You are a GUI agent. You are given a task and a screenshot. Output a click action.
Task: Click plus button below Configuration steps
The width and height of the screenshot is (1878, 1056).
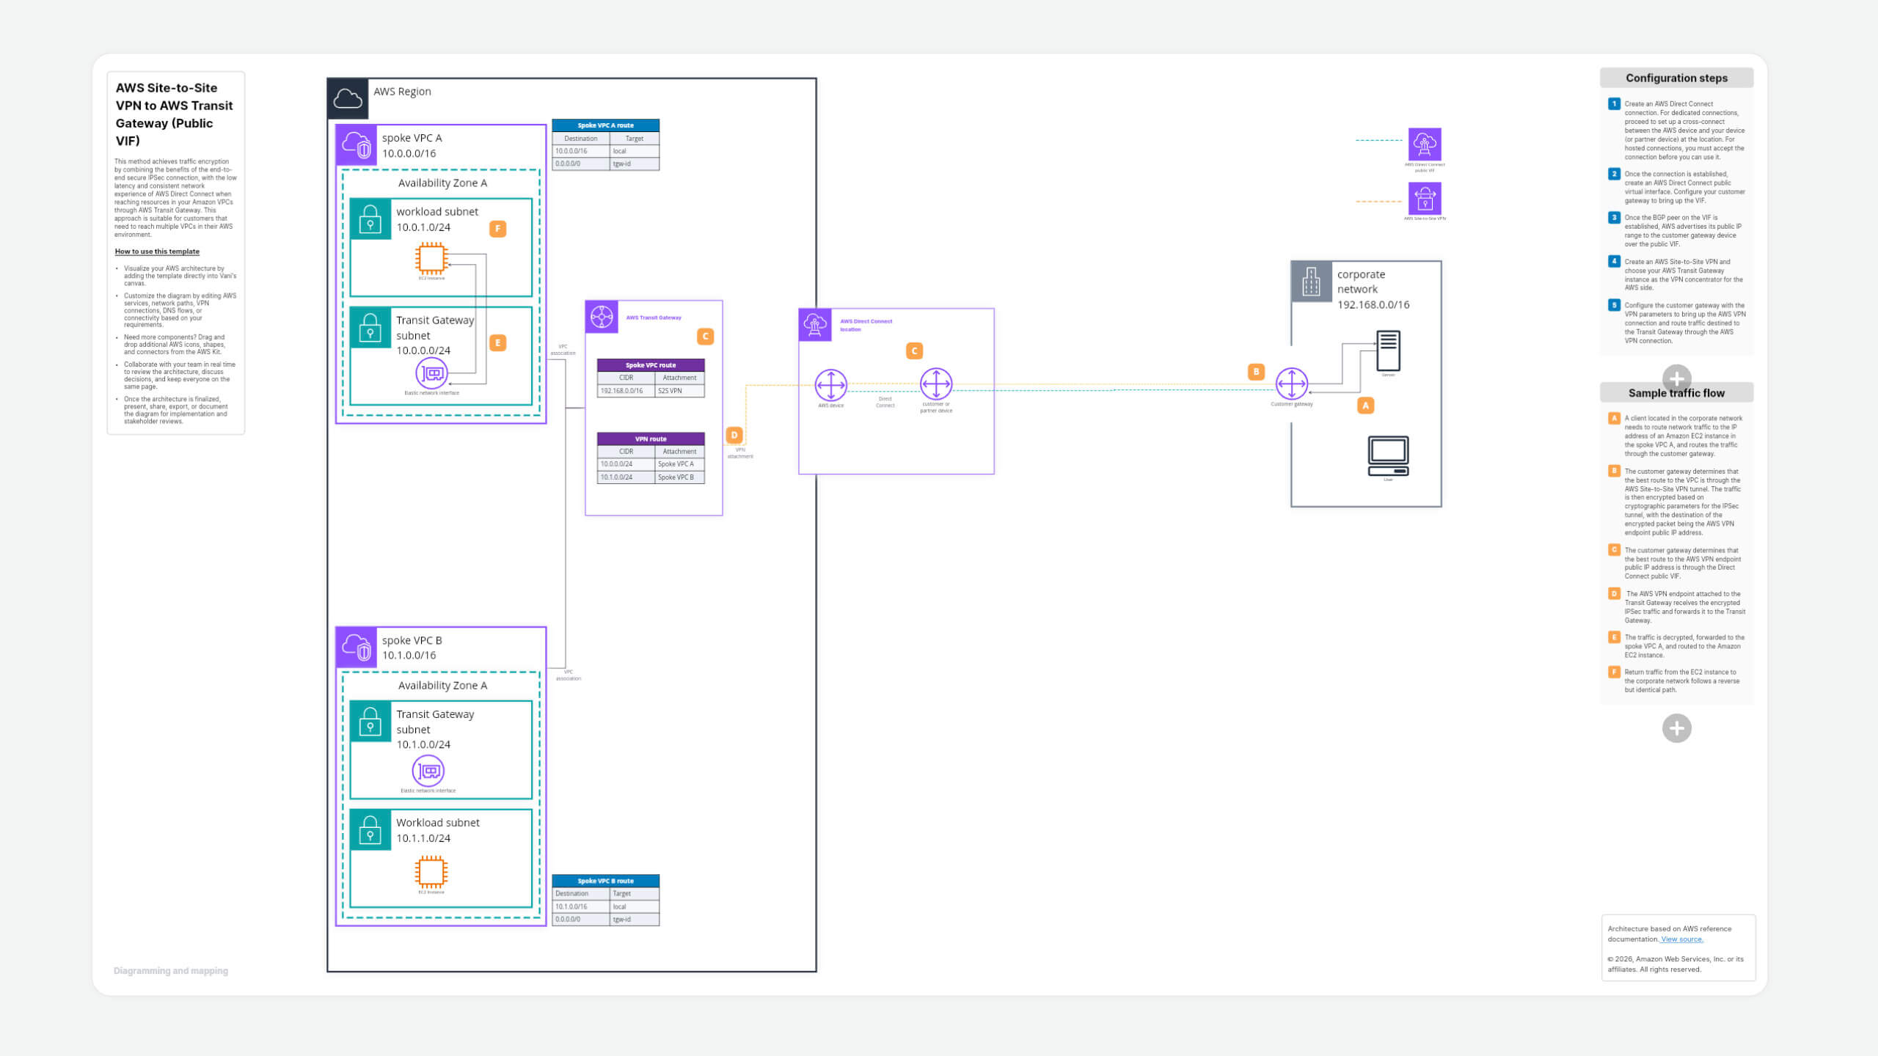point(1677,379)
